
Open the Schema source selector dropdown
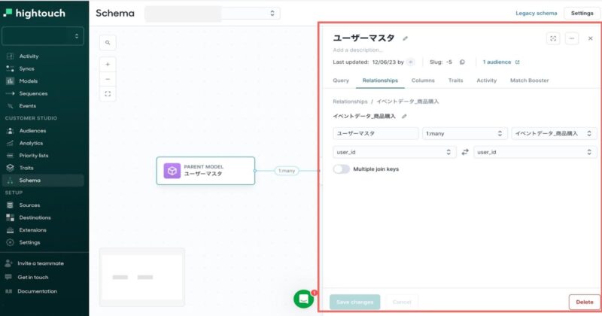(x=212, y=14)
